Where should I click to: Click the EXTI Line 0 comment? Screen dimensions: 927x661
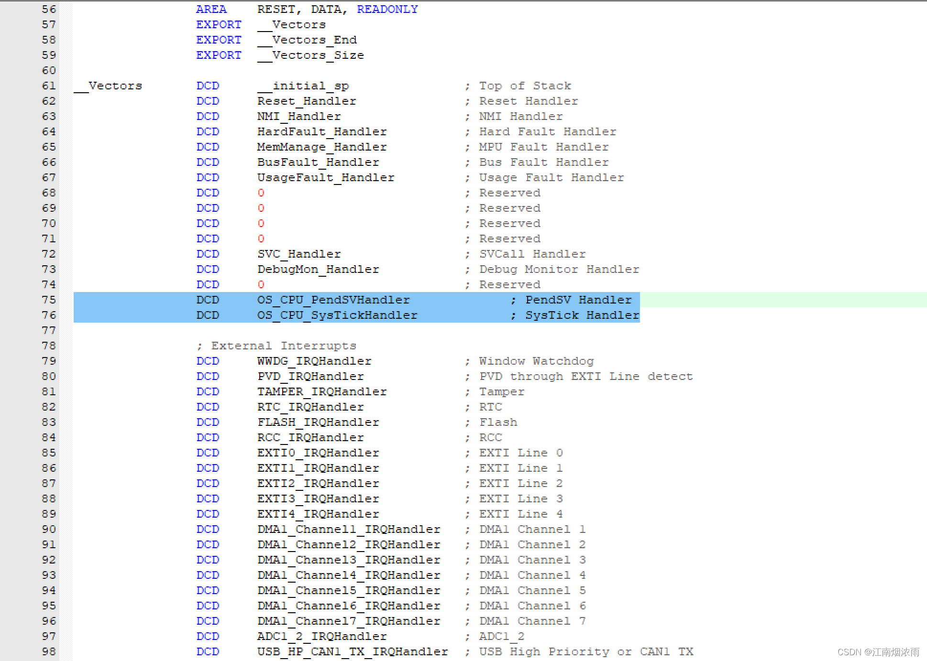pyautogui.click(x=514, y=453)
